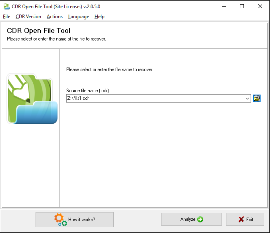
Task: Open the Language menu
Action: click(79, 17)
